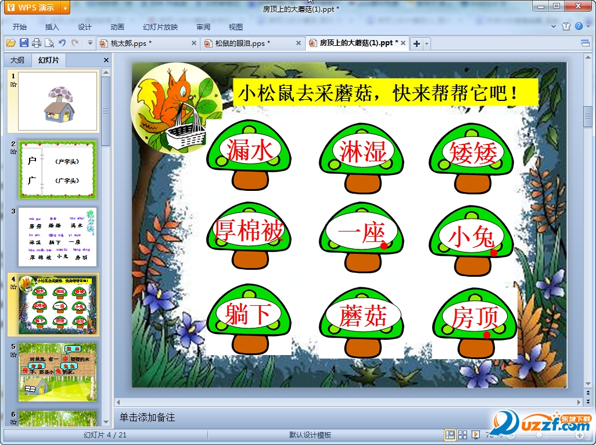Click the 厚棉被 mushroom on the slide
This screenshot has width=596, height=445.
click(x=249, y=236)
